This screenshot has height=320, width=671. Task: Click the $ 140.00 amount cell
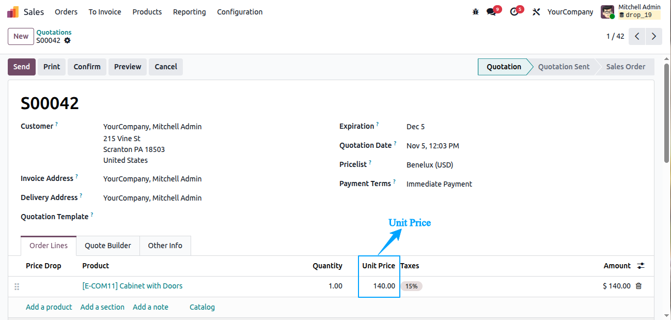coord(617,286)
